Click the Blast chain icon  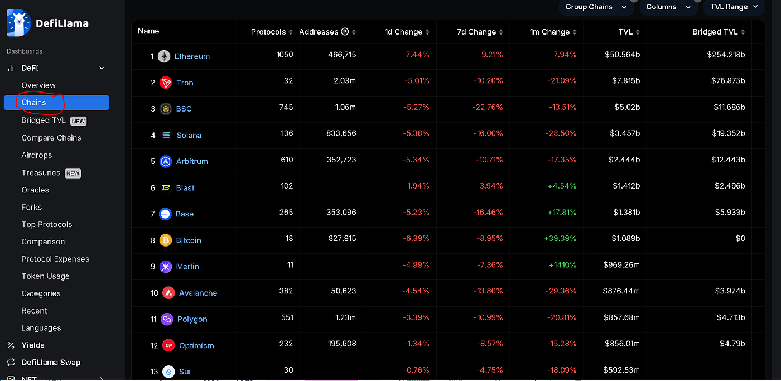click(166, 188)
